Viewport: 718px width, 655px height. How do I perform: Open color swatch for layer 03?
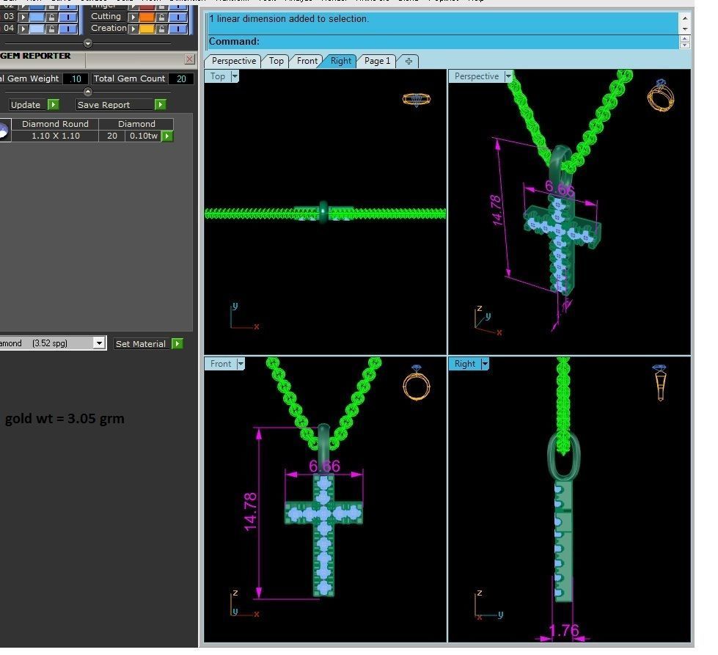coord(37,16)
